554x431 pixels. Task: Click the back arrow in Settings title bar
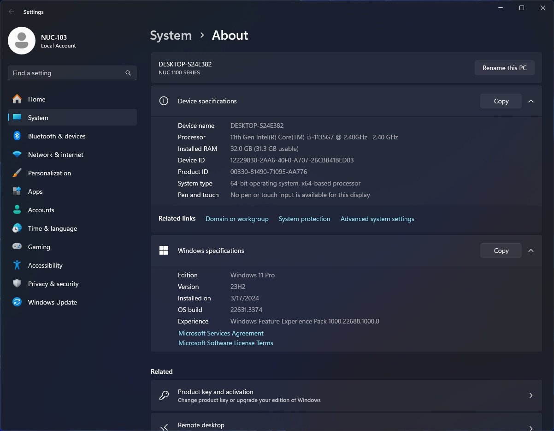12,12
